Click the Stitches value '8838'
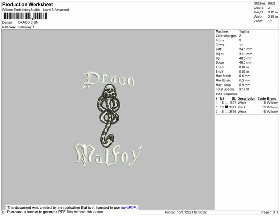The height and width of the screenshot is (216, 280). (x=272, y=3)
